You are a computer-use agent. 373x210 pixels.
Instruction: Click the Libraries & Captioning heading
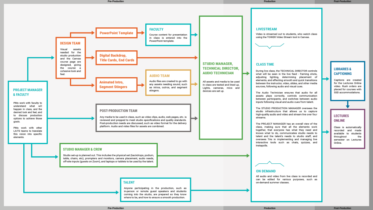tap(342, 71)
